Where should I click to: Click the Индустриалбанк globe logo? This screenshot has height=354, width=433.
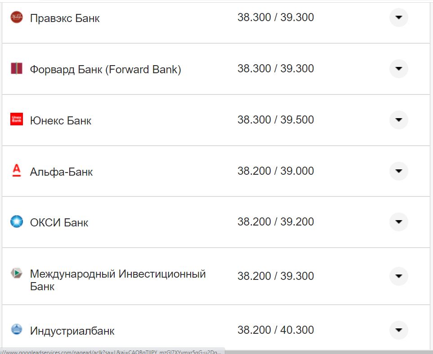(x=16, y=330)
